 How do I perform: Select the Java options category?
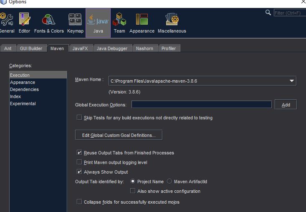coord(98,23)
